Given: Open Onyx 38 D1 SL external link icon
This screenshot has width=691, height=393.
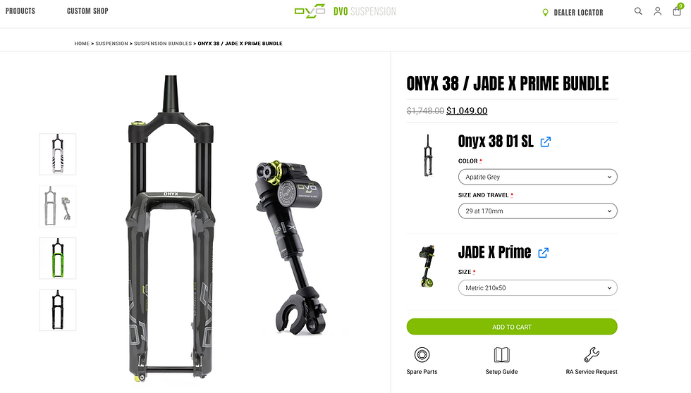Looking at the screenshot, I should click(x=546, y=142).
